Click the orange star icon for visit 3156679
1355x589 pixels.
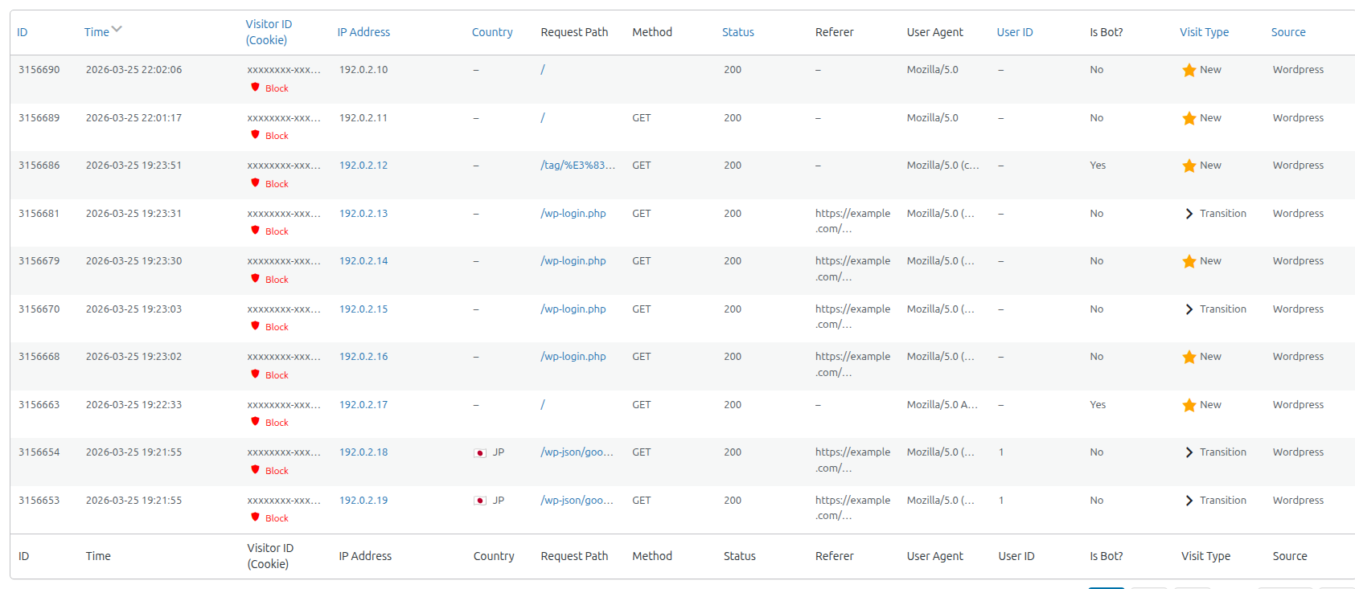1189,261
